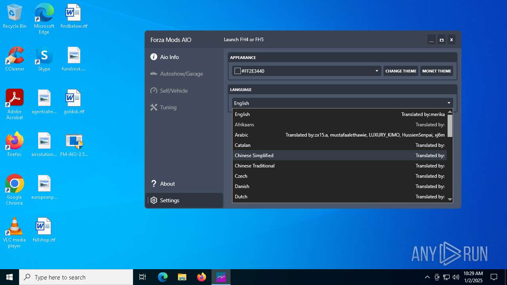Open Microsoft Edge desktop shortcut
The height and width of the screenshot is (285, 507).
tap(44, 19)
